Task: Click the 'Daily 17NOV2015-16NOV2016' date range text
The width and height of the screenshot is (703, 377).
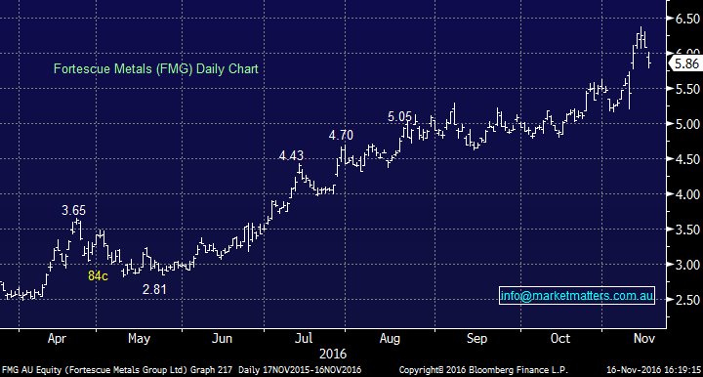Action: (x=300, y=370)
